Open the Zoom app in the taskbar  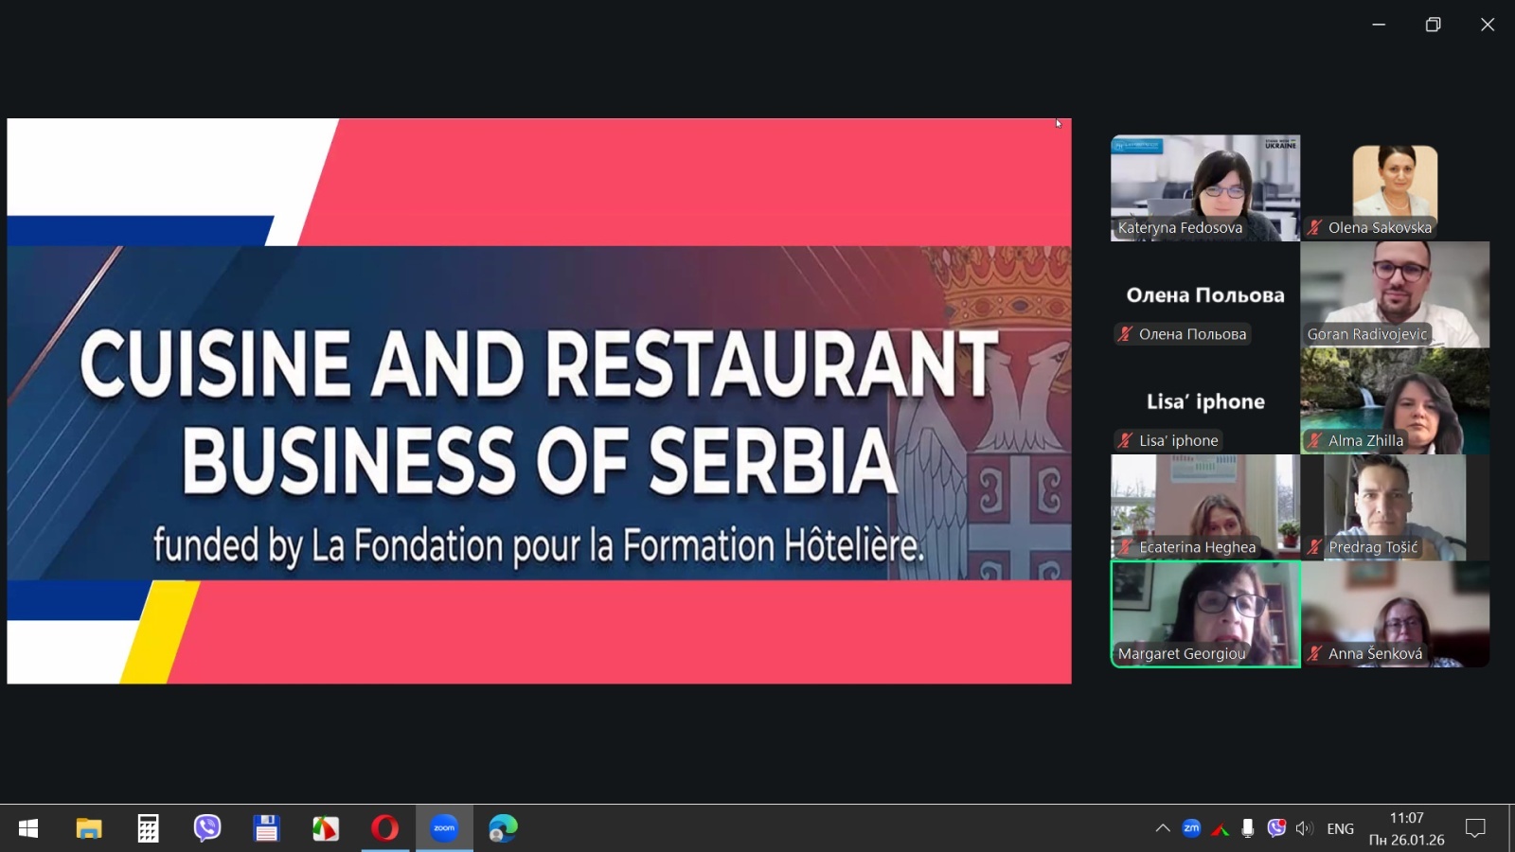444,828
